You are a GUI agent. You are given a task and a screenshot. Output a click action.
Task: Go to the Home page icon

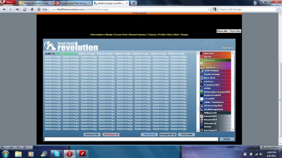tap(32, 9)
